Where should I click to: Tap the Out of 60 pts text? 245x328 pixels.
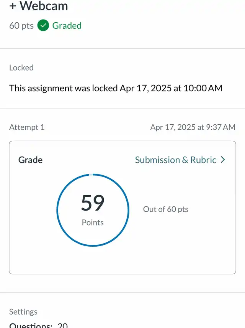coord(165,209)
